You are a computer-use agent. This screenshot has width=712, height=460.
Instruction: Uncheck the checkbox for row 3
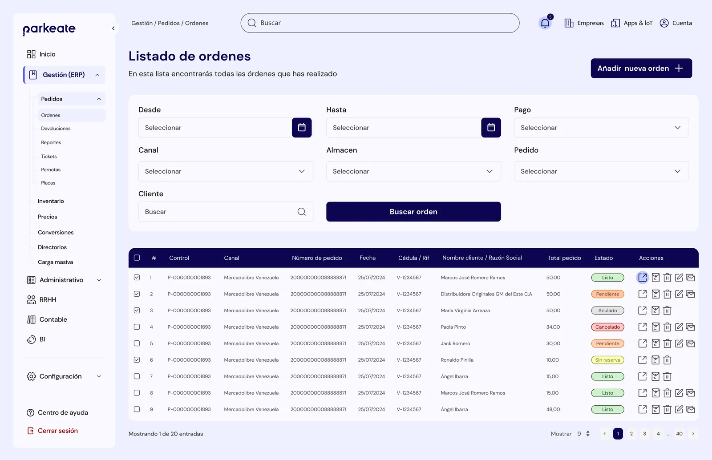point(137,310)
